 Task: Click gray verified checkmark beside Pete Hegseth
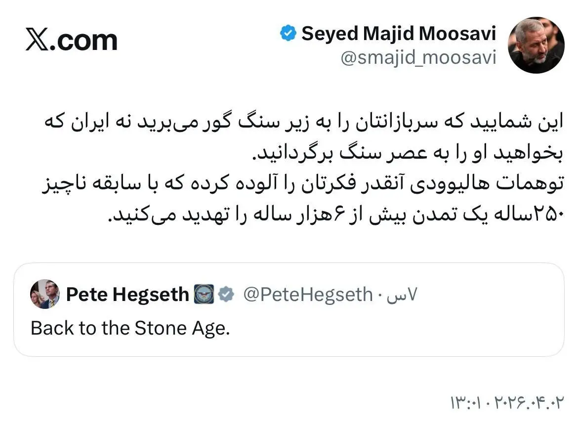(x=226, y=295)
